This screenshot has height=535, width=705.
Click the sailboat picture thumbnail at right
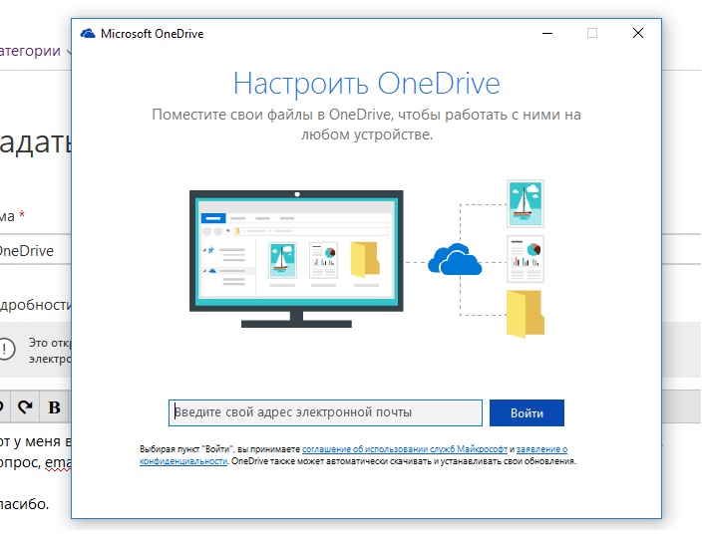pyautogui.click(x=526, y=203)
